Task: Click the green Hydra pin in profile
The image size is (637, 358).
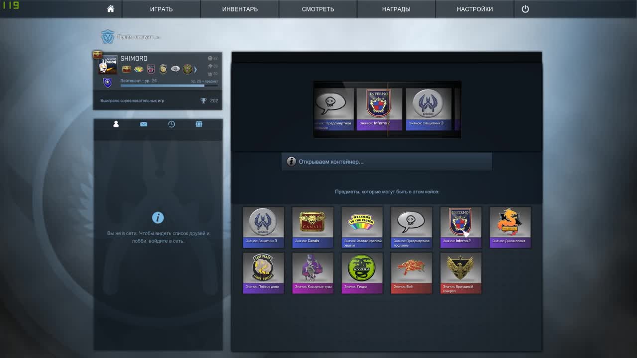Action: 187,69
